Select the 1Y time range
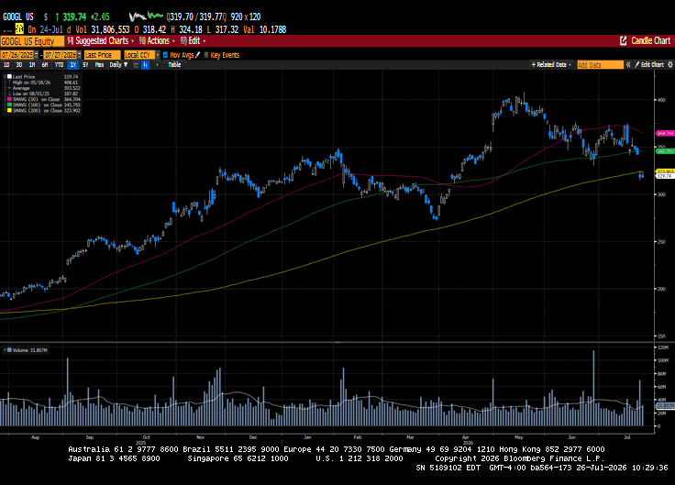Image resolution: width=675 pixels, height=485 pixels. [72, 65]
